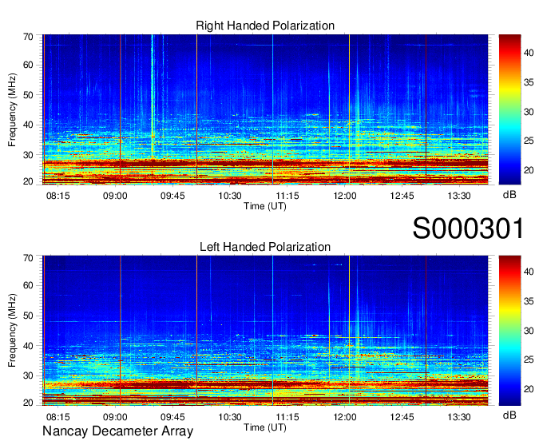Viewport: 543px width, 441px height.
Task: Click the 09:45 tick label on bottom plot
Action: (x=172, y=417)
